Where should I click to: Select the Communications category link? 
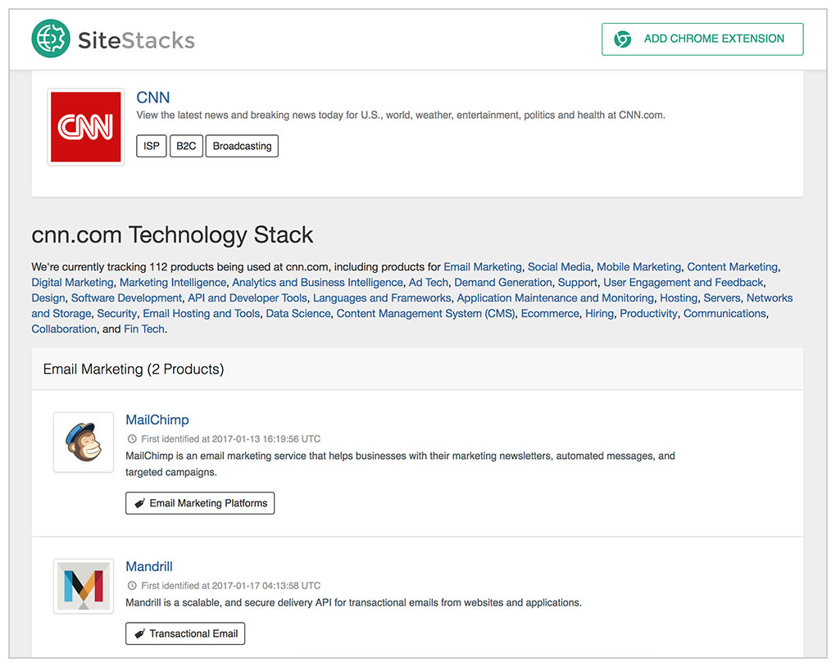[x=725, y=314]
